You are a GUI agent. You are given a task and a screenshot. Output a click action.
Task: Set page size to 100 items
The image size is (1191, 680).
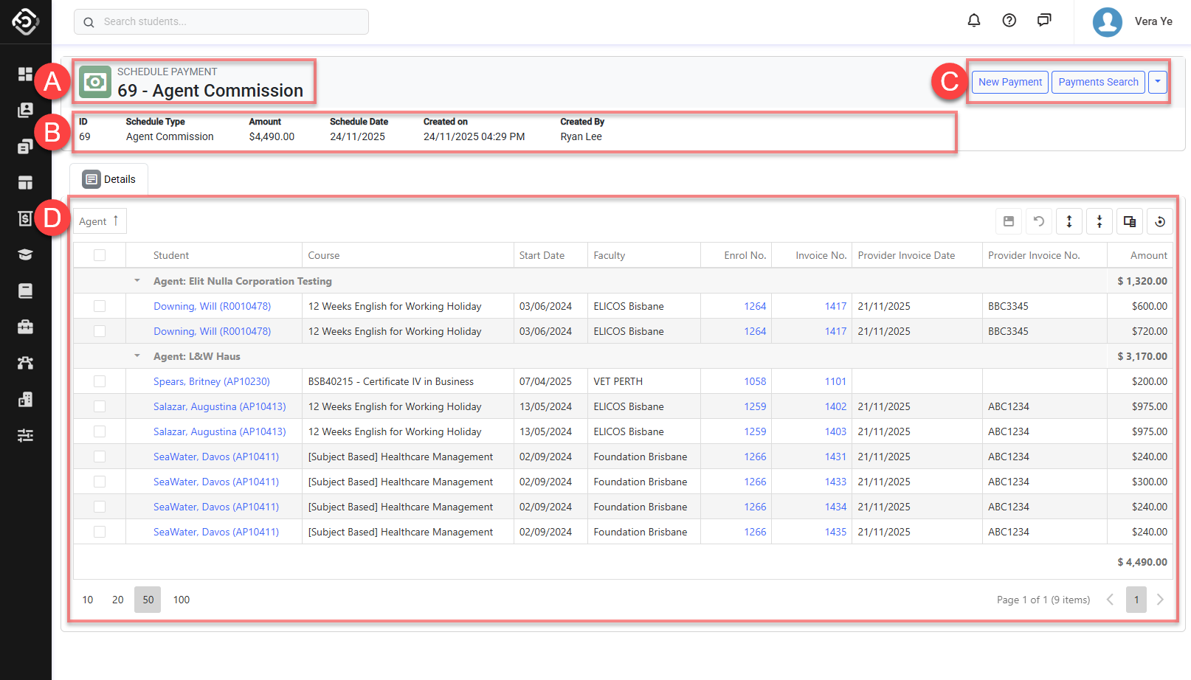click(181, 600)
